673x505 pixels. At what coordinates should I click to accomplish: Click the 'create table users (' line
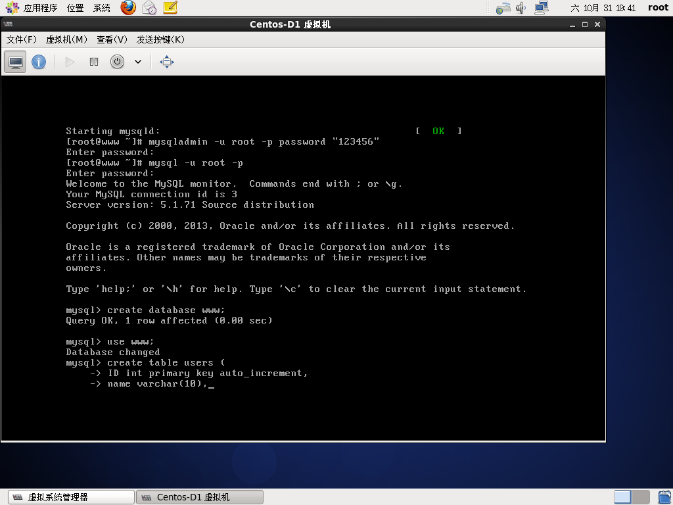(x=145, y=363)
